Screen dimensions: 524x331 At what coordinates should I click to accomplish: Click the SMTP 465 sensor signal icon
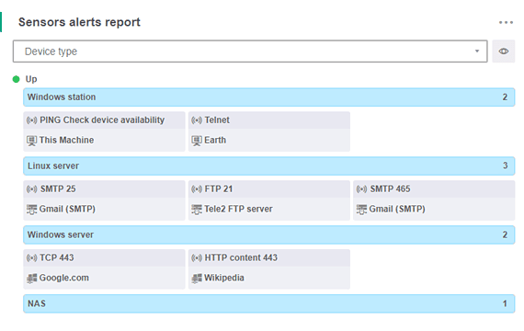[361, 189]
